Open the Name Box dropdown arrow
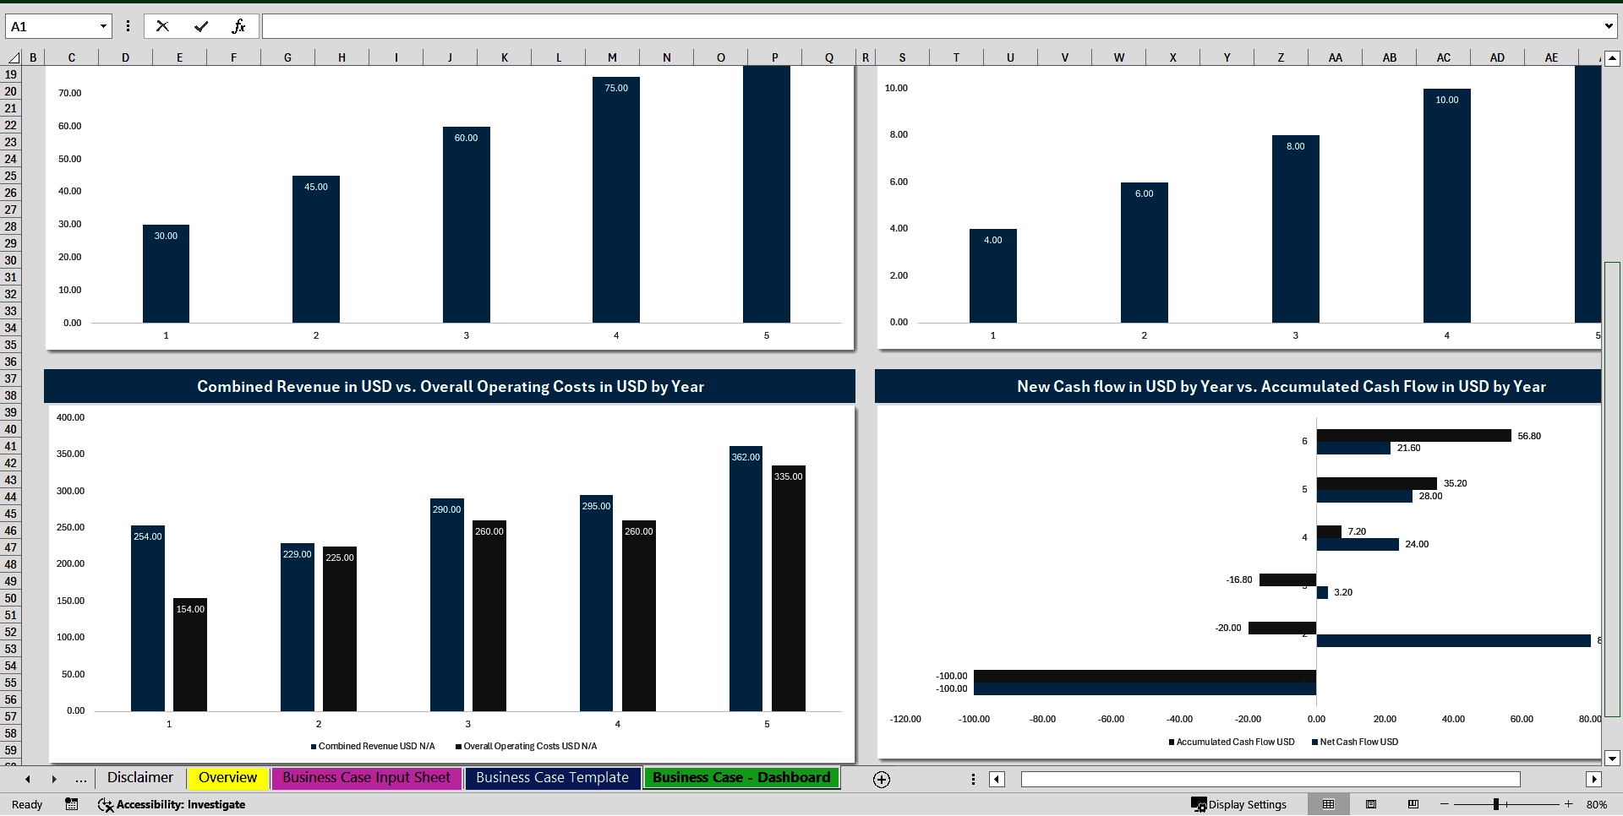1623x816 pixels. [x=101, y=25]
